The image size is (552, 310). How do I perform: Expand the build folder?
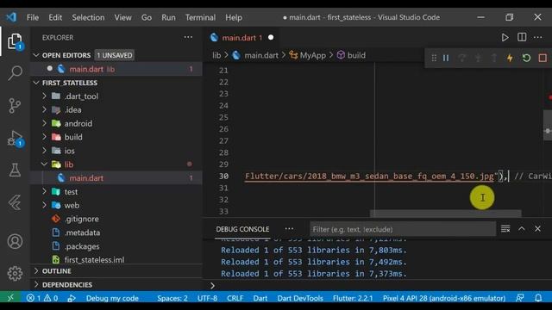tap(44, 137)
